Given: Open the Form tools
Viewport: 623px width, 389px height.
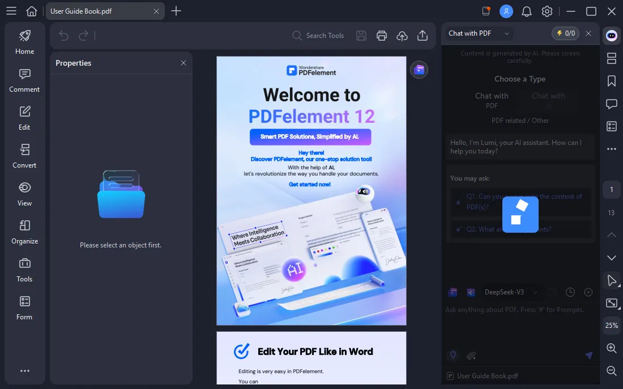Looking at the screenshot, I should 24,309.
